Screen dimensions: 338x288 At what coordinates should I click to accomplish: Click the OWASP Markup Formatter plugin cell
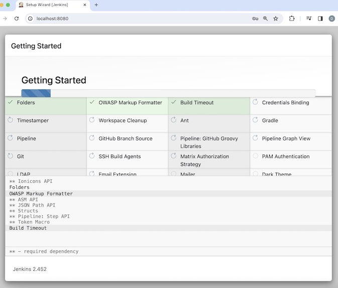pyautogui.click(x=128, y=105)
